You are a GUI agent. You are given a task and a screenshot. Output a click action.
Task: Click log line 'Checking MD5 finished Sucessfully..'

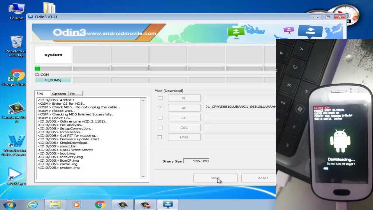(x=76, y=114)
